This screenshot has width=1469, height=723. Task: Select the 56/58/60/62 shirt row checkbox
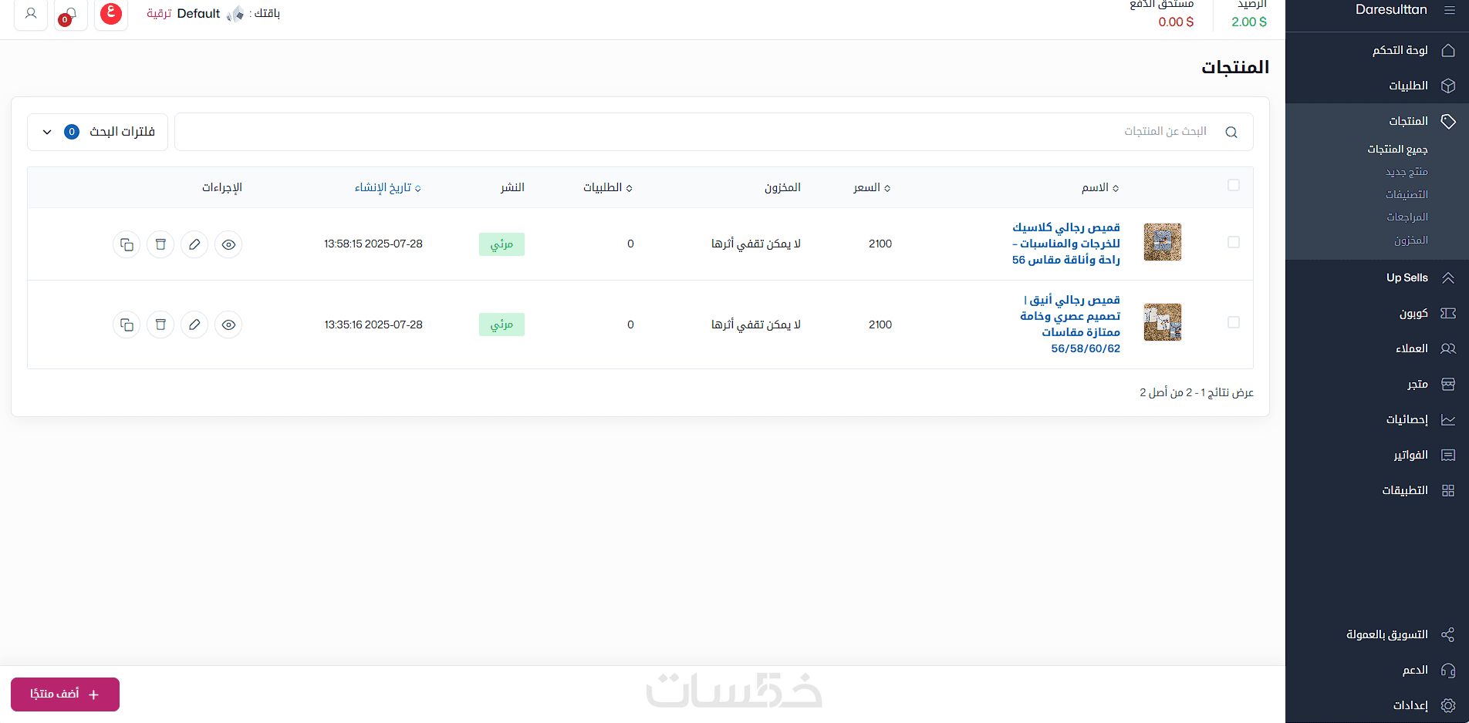(1234, 322)
